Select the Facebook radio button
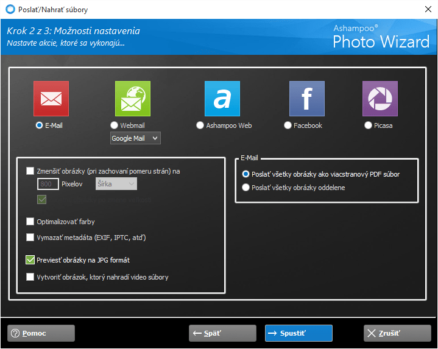Screen dimensions: 438x349 (x=288, y=125)
